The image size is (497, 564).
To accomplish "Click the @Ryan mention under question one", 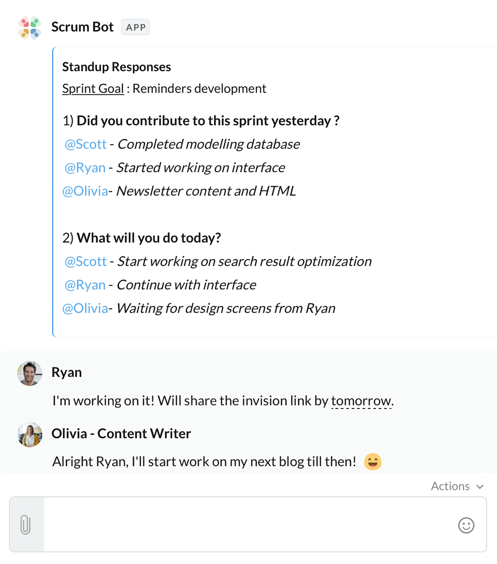I will [x=85, y=168].
